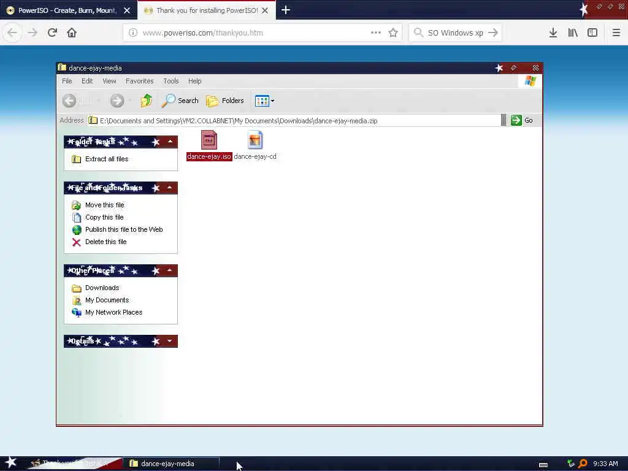Click the browser forward arrow
Viewport: 628px width, 471px height.
[33, 33]
